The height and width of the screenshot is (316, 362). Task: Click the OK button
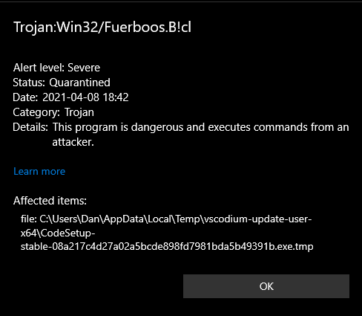click(x=266, y=286)
